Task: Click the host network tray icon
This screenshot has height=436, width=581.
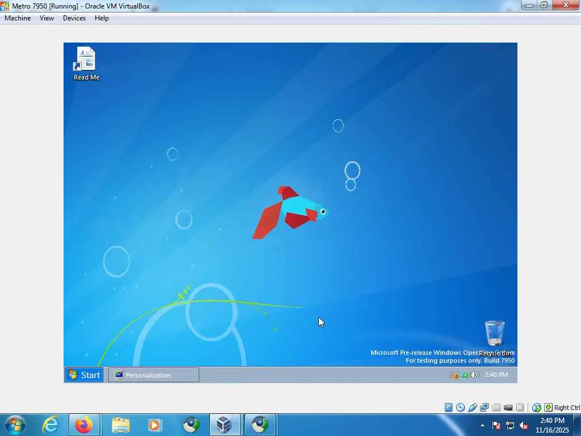Action: pos(510,425)
